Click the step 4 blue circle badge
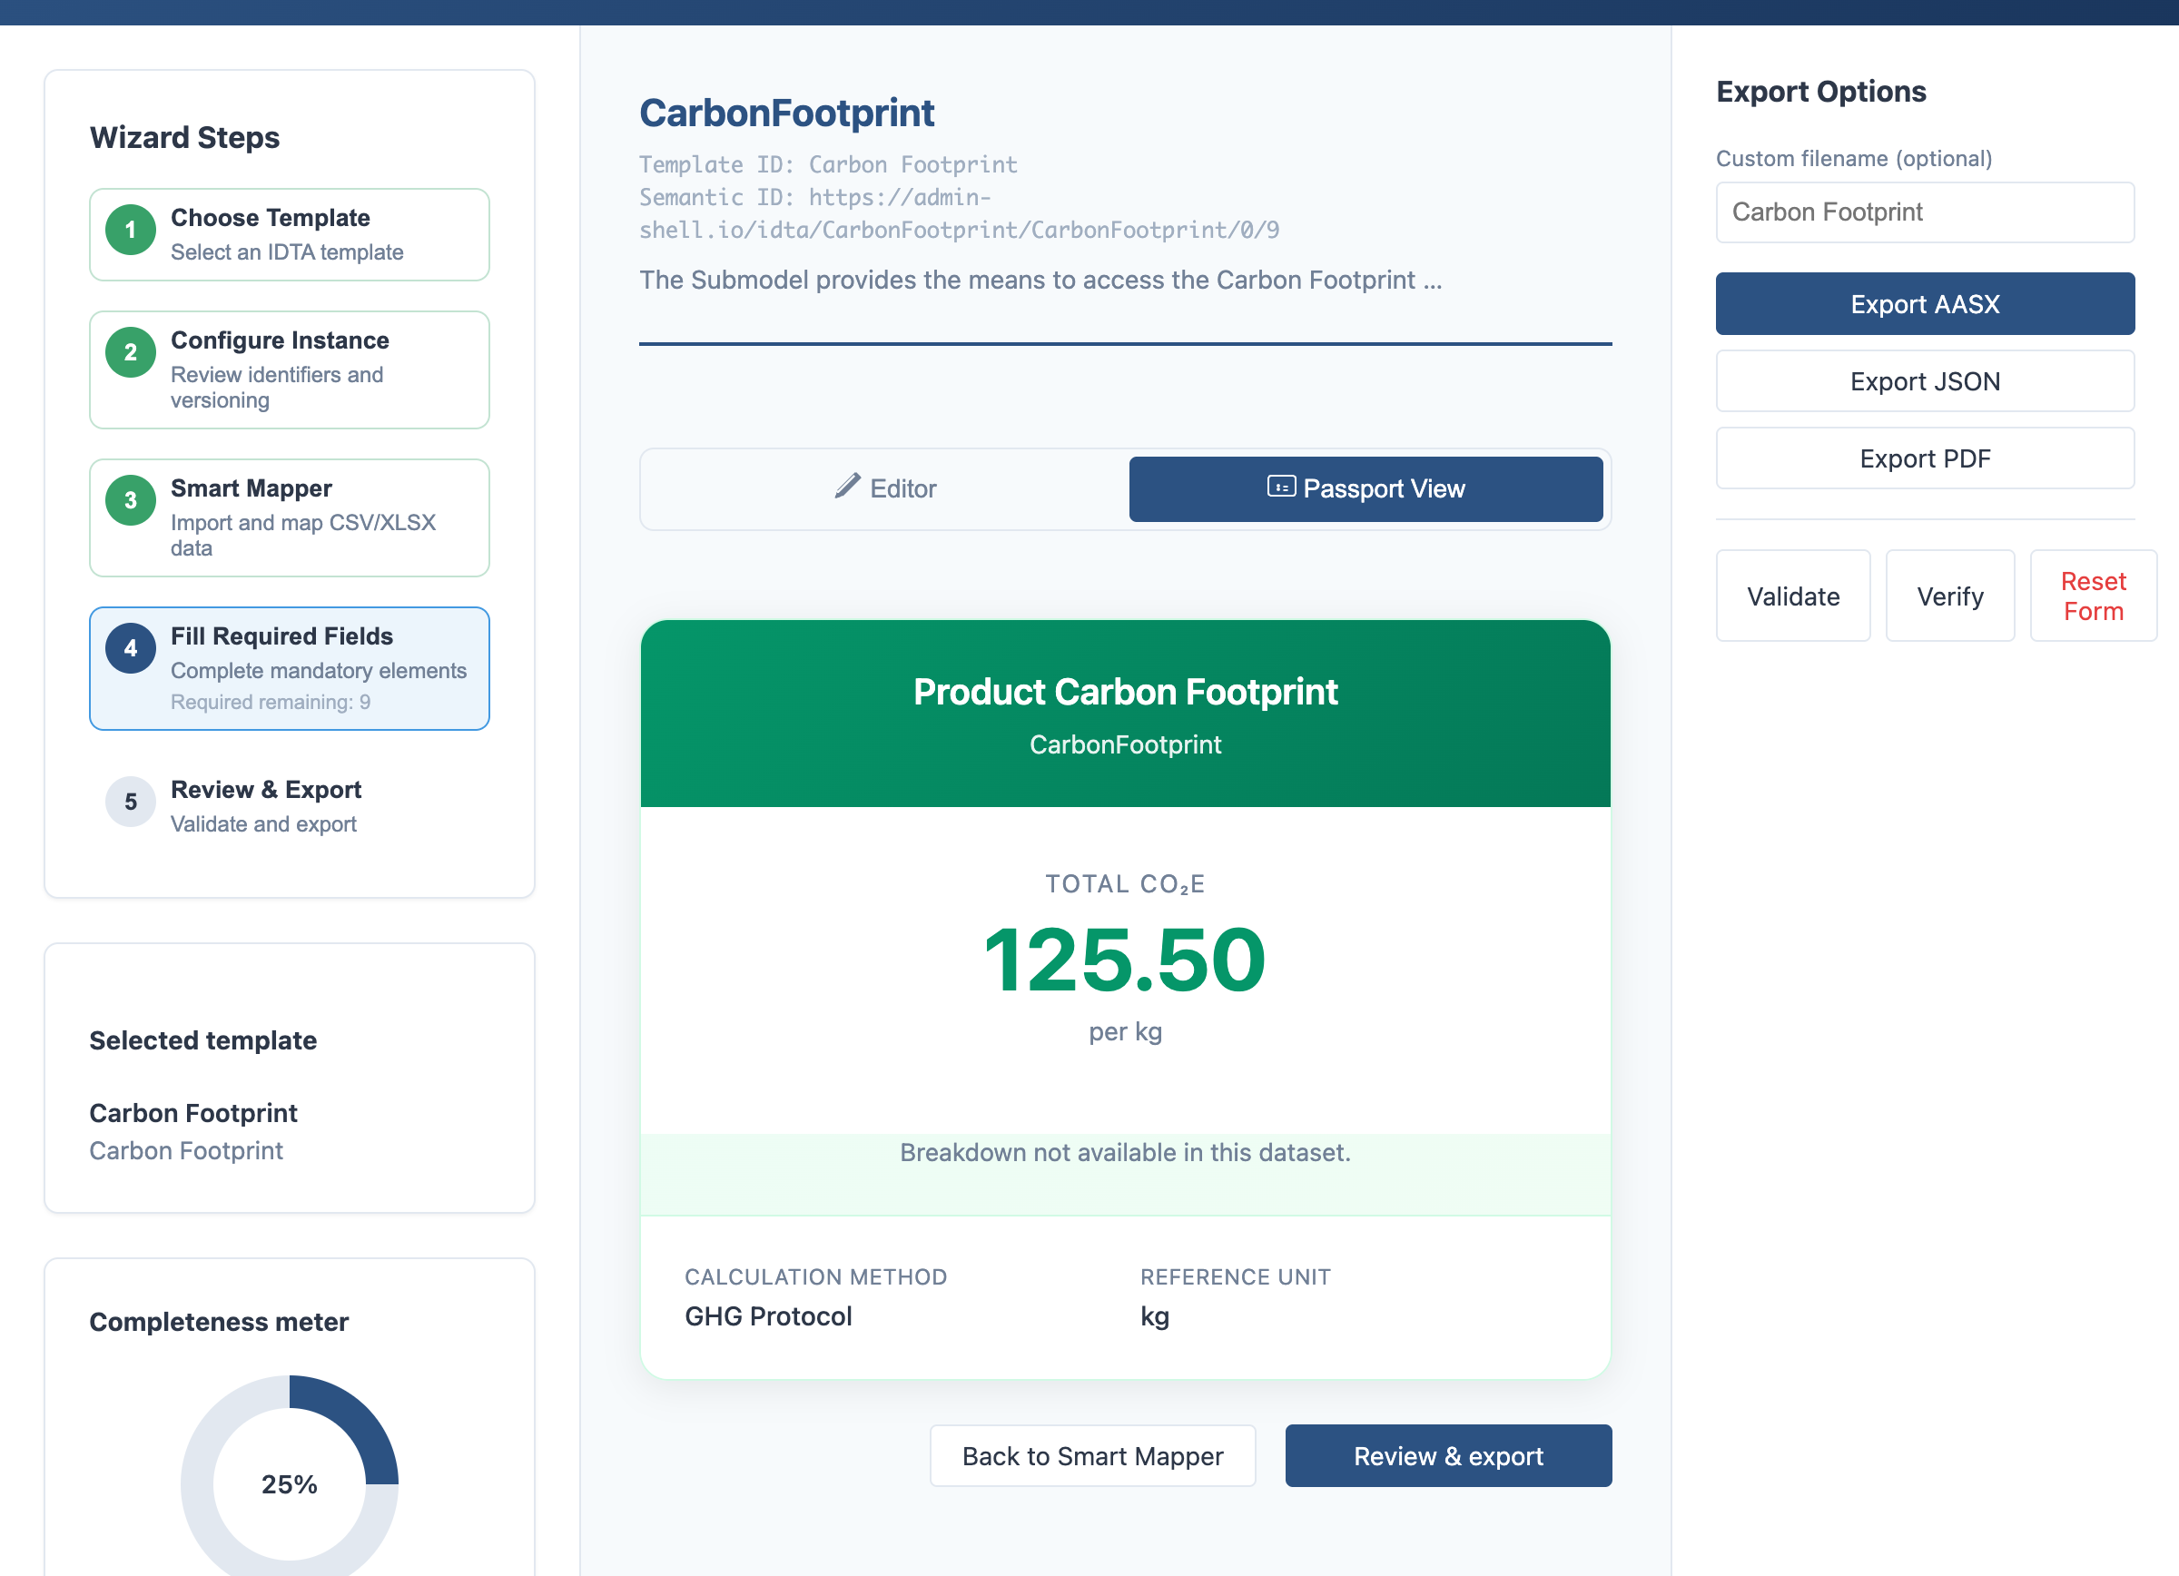 click(x=131, y=648)
